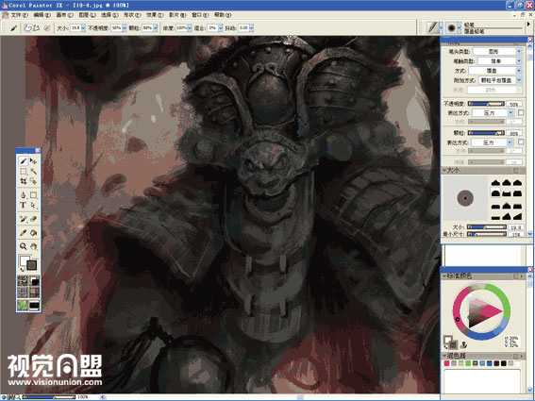Open the 窗口 menu

click(200, 15)
